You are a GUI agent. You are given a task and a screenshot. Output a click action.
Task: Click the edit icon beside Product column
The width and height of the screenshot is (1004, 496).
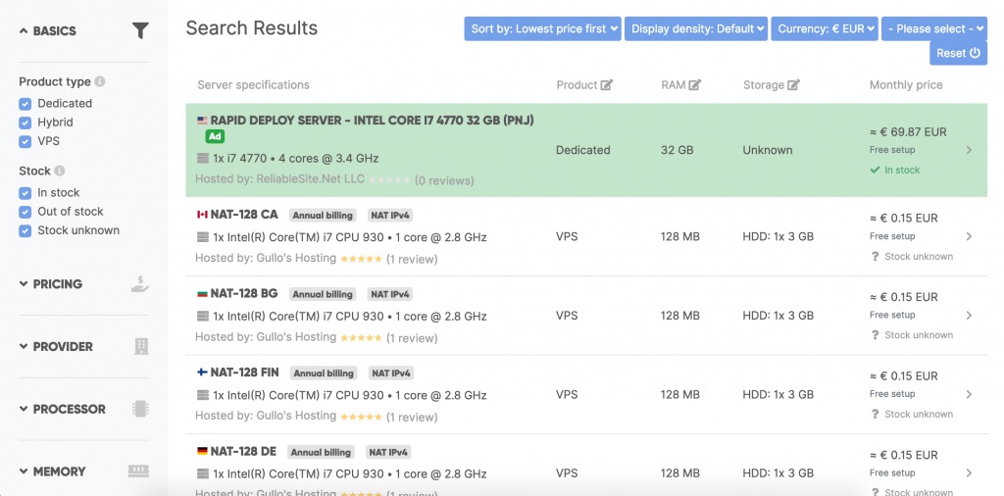click(607, 85)
